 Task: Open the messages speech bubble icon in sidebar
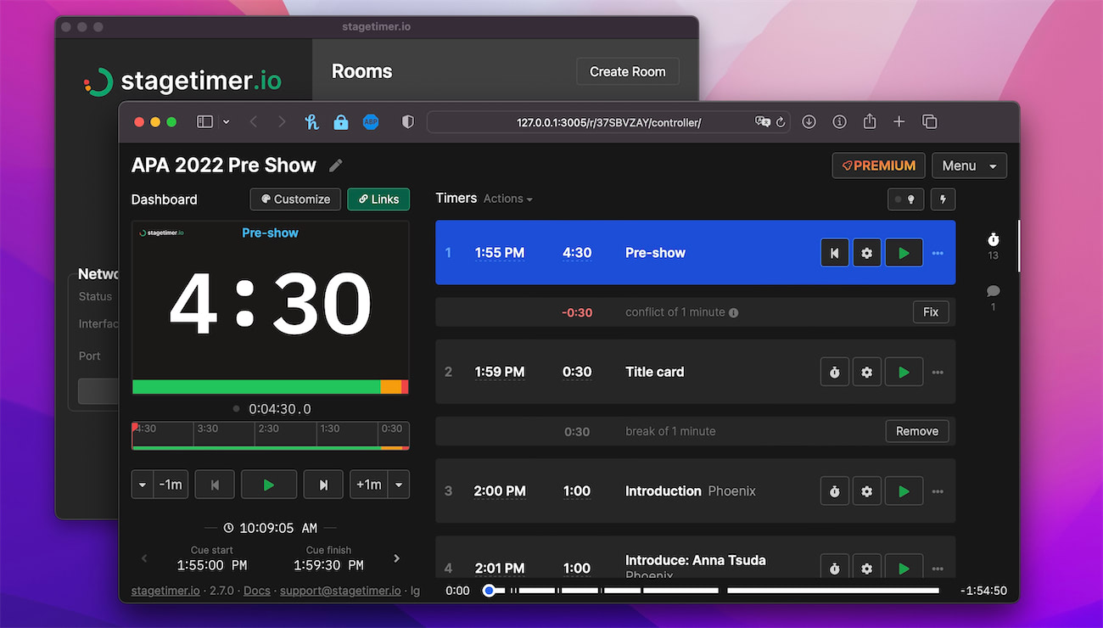[993, 292]
